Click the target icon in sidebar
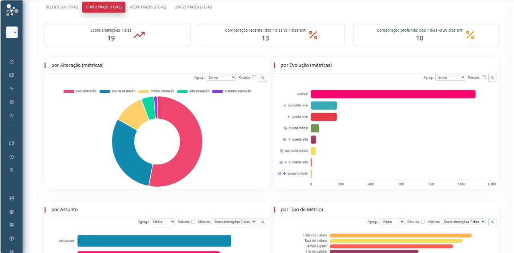 tap(12, 211)
